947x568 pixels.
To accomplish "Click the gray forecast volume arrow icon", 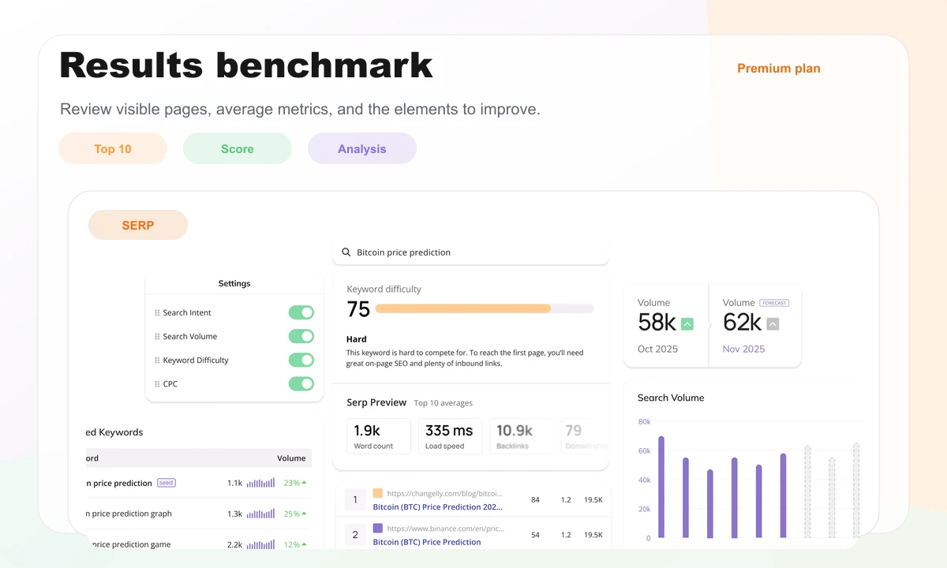I will pyautogui.click(x=773, y=323).
